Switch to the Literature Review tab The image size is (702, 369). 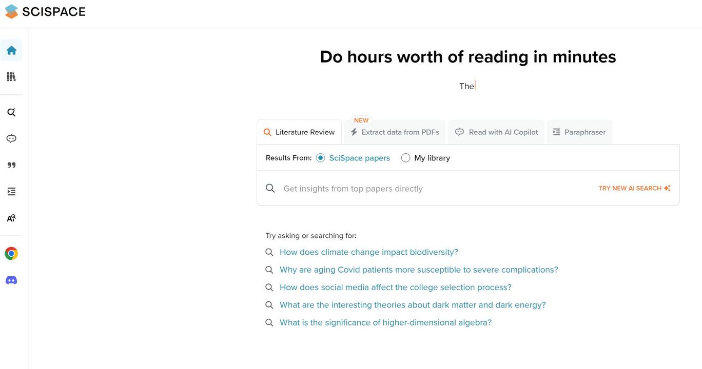pos(299,132)
